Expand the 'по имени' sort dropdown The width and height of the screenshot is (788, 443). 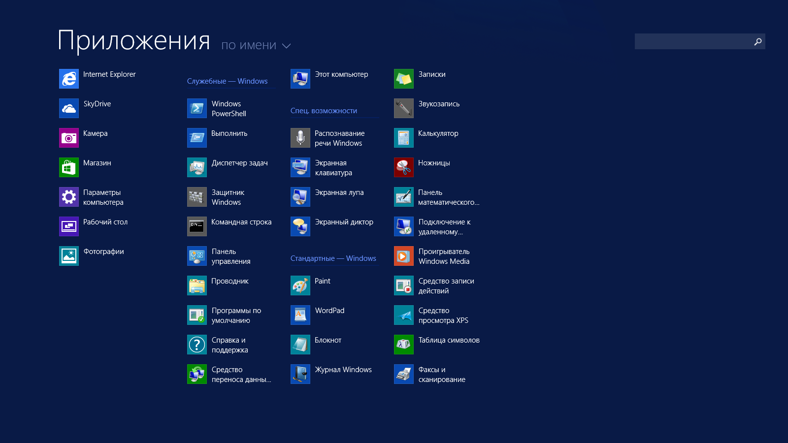(256, 45)
